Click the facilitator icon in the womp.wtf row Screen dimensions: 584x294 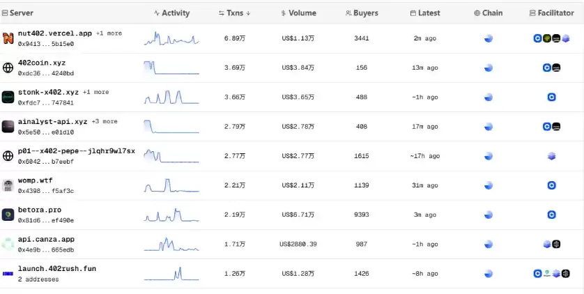[x=551, y=185]
